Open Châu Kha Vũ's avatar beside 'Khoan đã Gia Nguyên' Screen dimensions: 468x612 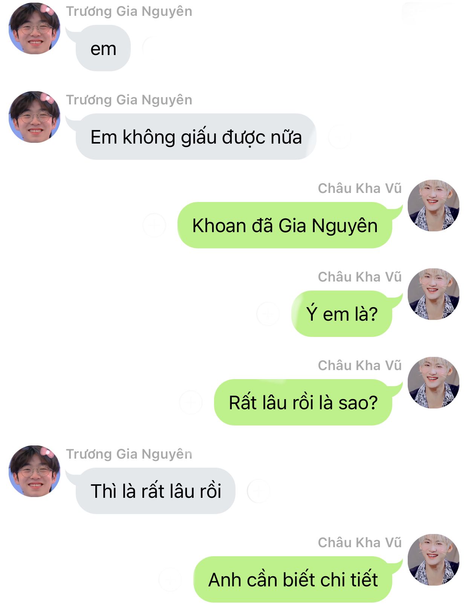point(433,206)
